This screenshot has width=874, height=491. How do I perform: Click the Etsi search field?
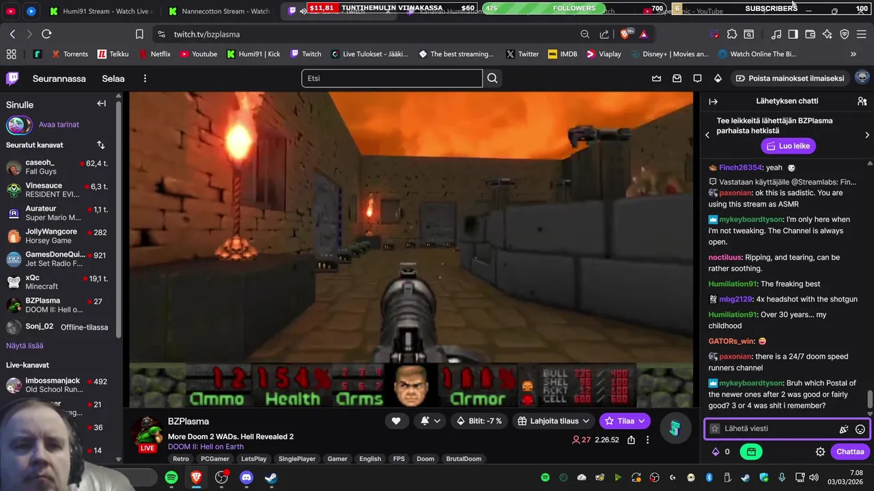tap(392, 78)
